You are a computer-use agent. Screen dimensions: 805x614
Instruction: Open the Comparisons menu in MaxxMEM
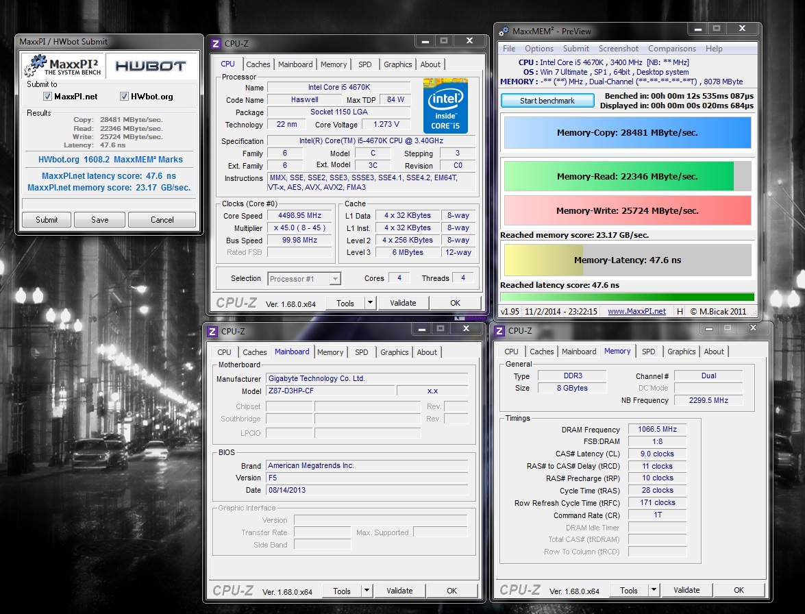(672, 49)
